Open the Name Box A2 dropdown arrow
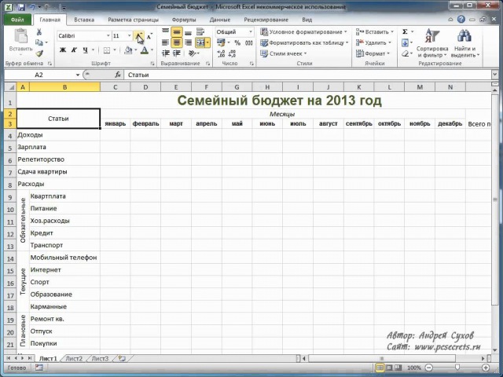 [78, 75]
